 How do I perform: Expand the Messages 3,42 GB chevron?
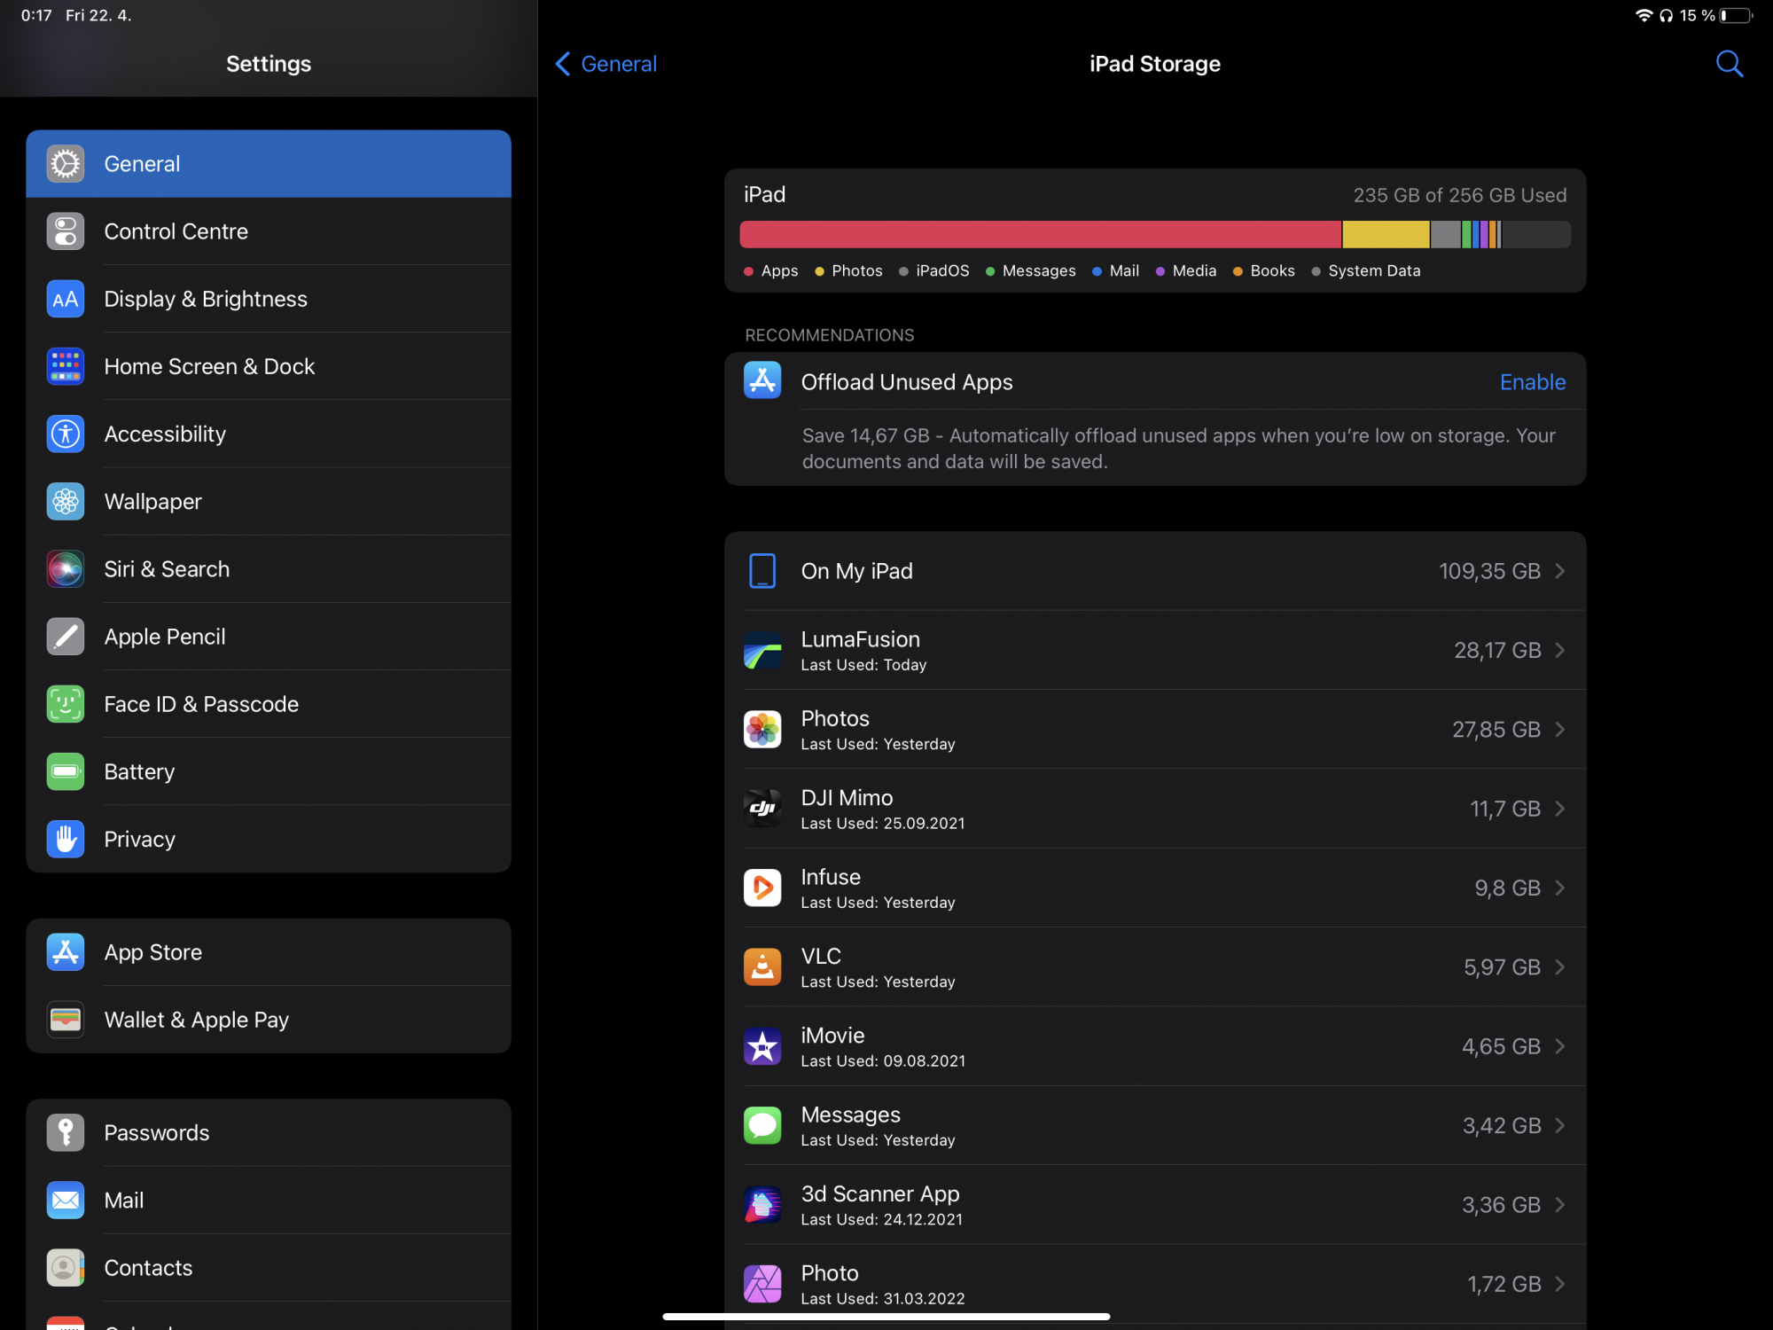(1559, 1126)
